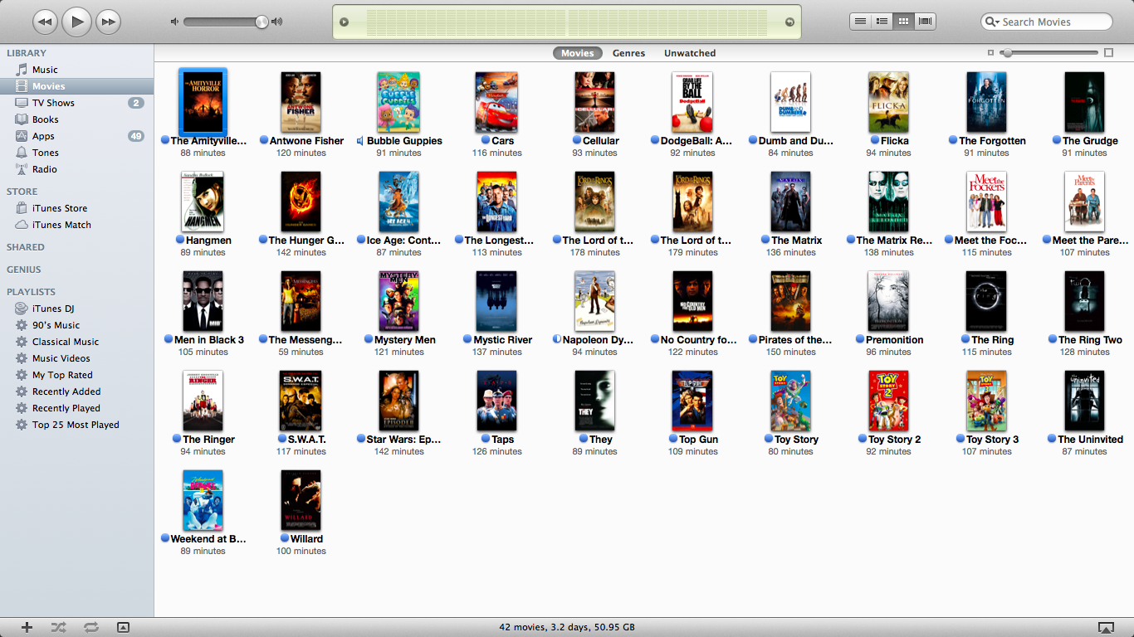This screenshot has width=1134, height=637.
Task: Click The Hunger G... title text
Action: click(306, 241)
